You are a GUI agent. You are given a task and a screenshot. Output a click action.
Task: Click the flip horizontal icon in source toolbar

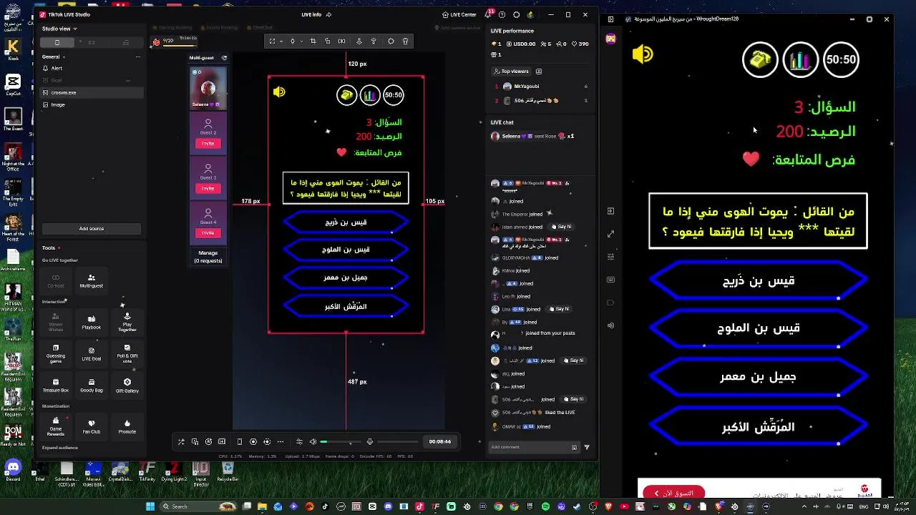341,41
